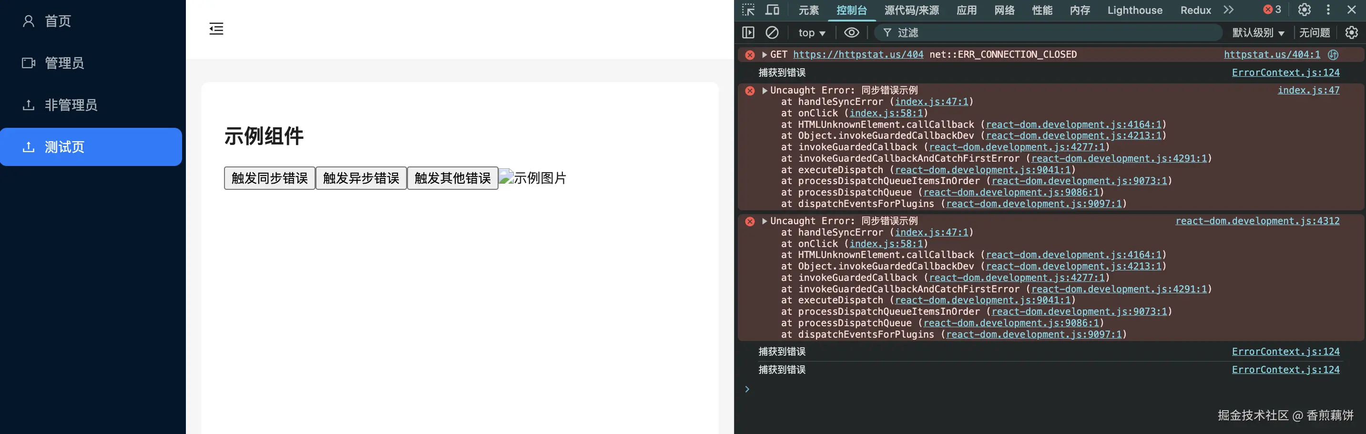Open the DevTools three-dot customize menu
Screen dimensions: 1366x434
point(1328,10)
